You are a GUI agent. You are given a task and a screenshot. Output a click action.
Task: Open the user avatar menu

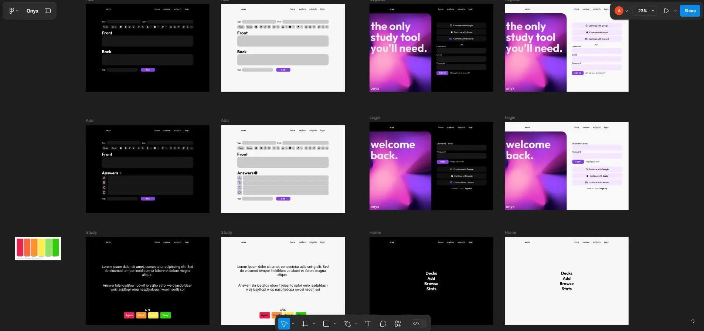[619, 11]
